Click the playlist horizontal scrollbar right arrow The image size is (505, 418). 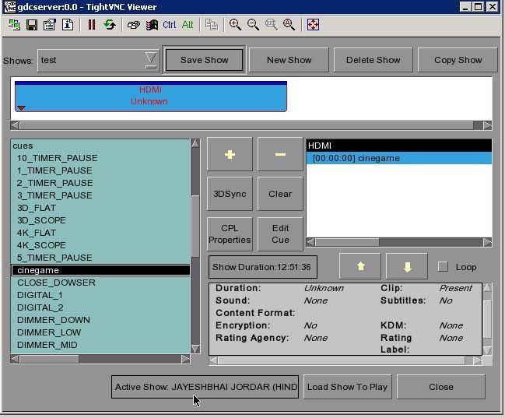[x=488, y=242]
